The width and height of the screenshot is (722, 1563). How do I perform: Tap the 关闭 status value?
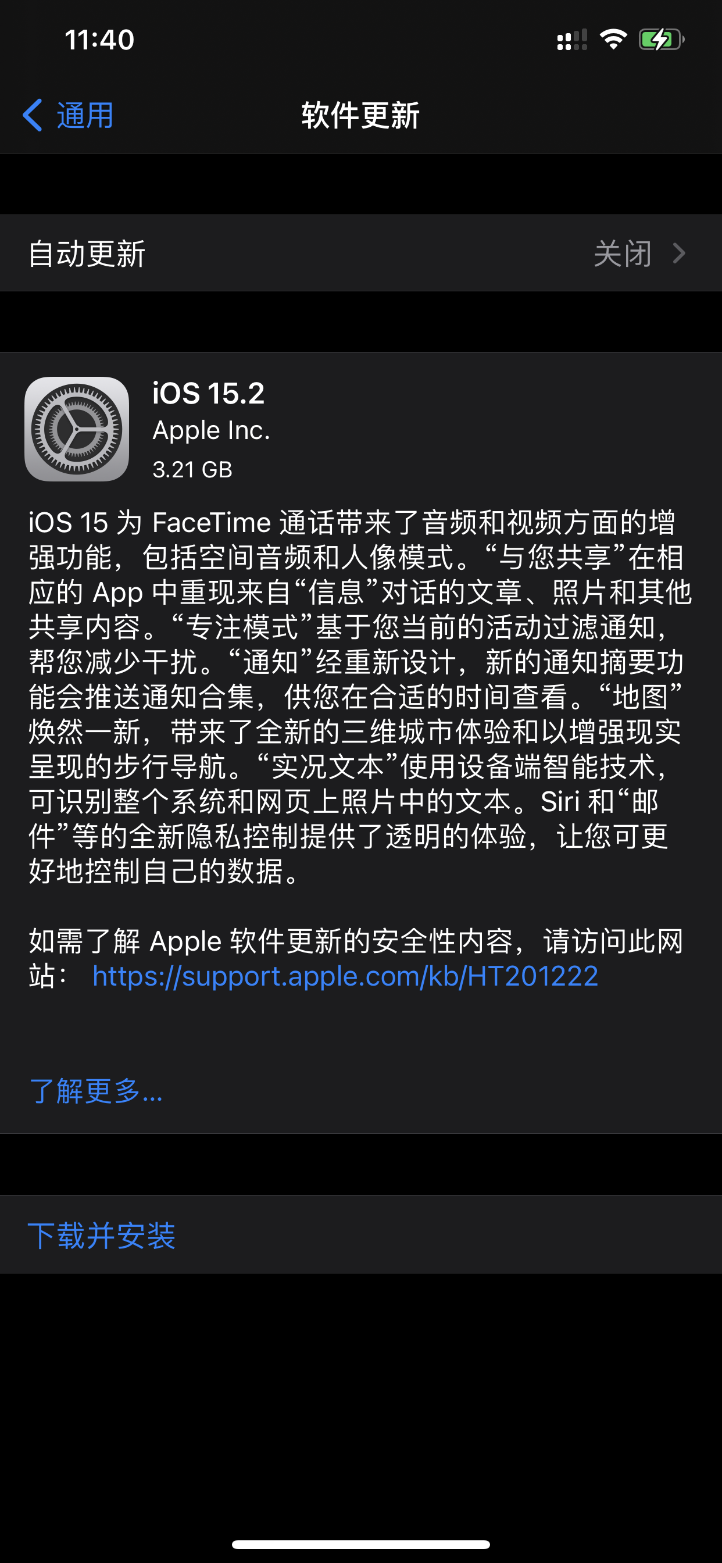[623, 253]
